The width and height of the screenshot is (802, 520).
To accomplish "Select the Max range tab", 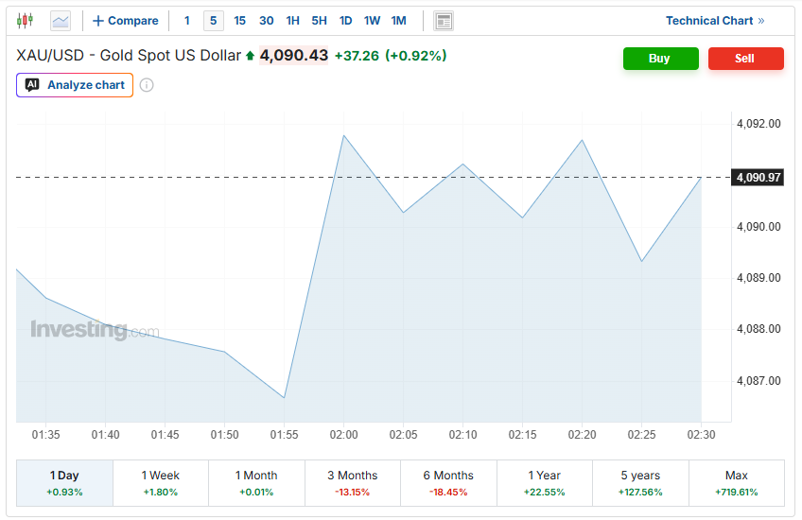I will tap(737, 483).
